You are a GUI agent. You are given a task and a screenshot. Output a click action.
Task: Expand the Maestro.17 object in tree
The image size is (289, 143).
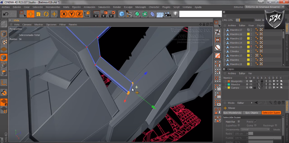225,30
